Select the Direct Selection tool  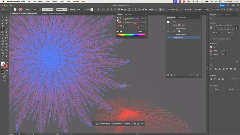(x=6, y=17)
